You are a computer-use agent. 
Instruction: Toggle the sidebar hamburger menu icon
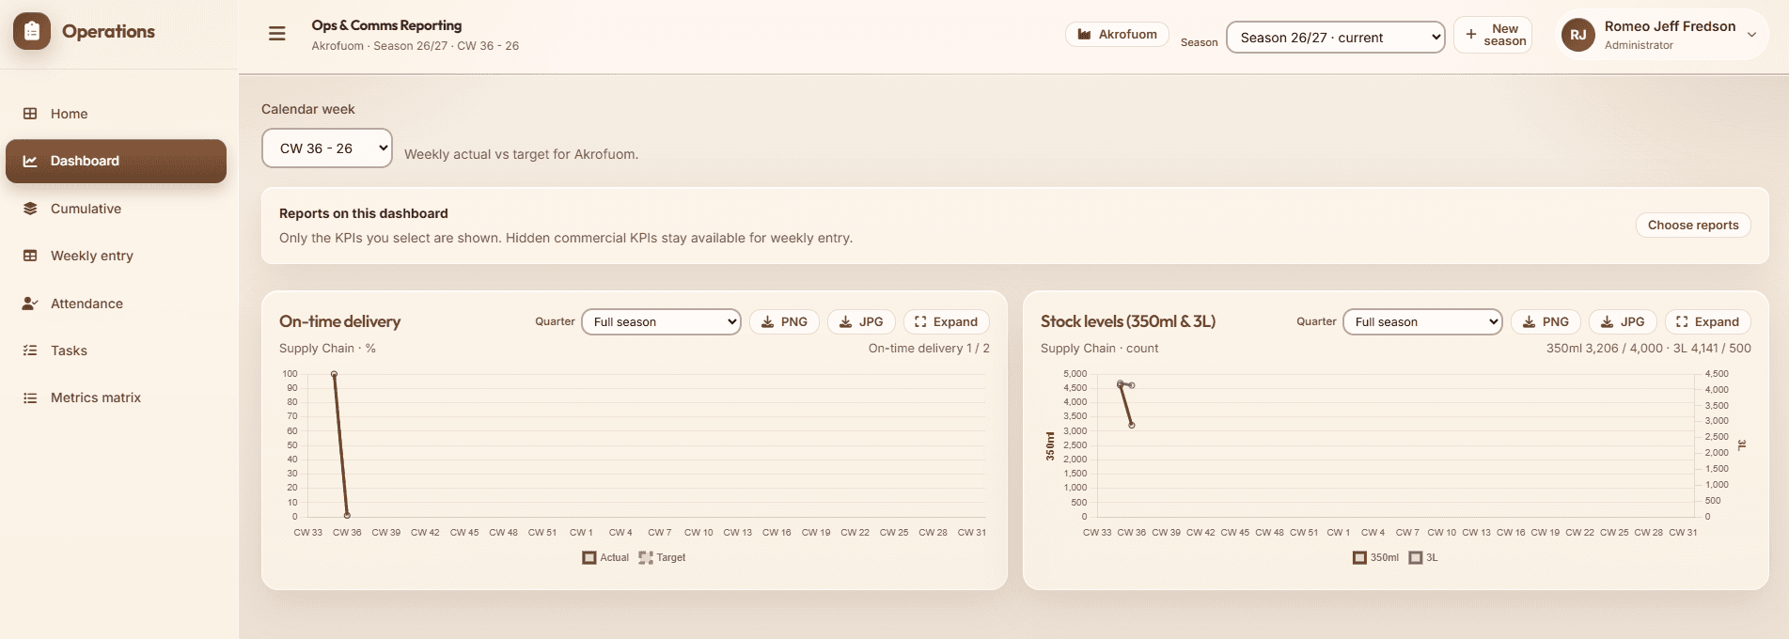(277, 34)
